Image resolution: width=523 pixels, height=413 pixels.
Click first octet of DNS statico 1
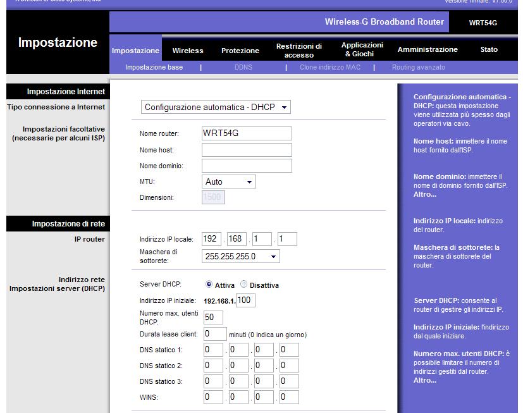pyautogui.click(x=213, y=350)
